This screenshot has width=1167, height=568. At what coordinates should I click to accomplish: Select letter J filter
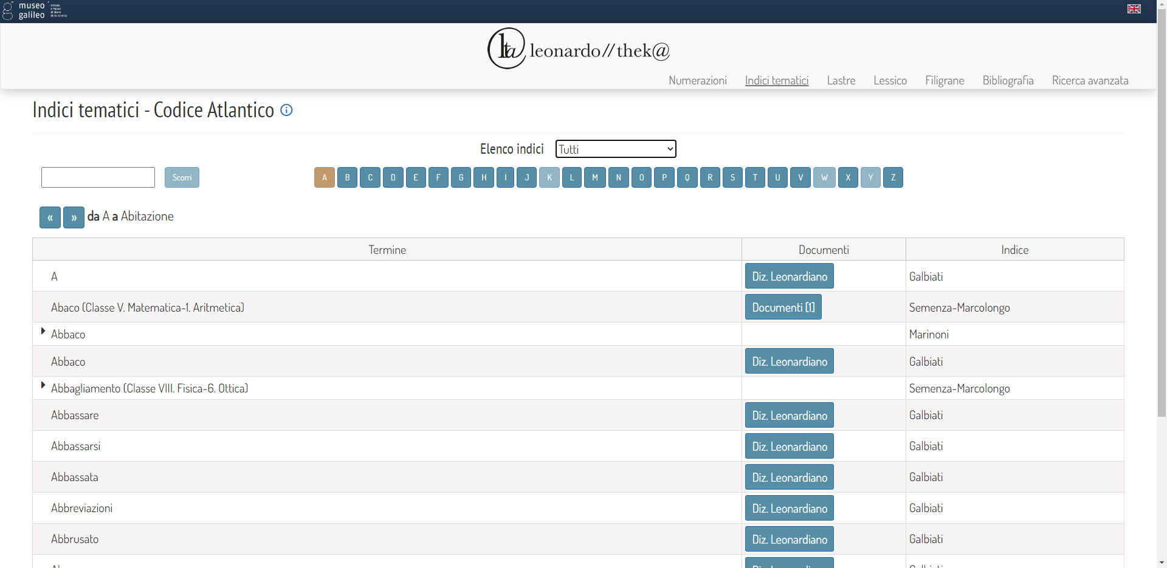pyautogui.click(x=526, y=177)
